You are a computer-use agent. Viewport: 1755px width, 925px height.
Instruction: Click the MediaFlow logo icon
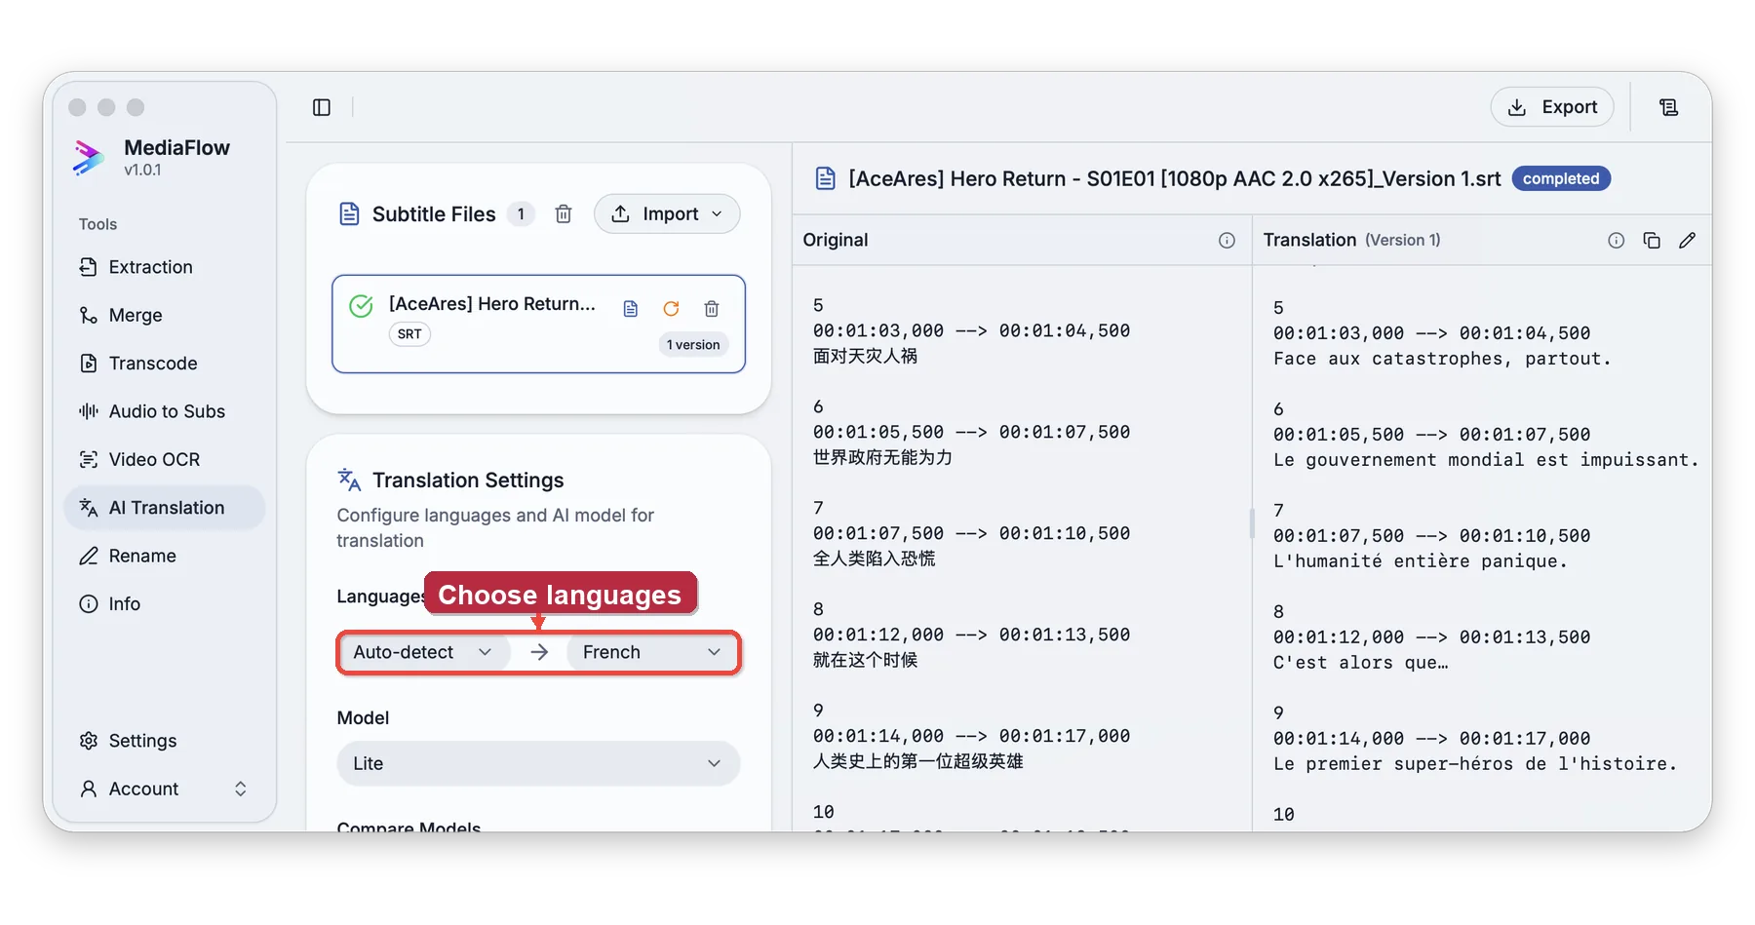coord(89,158)
